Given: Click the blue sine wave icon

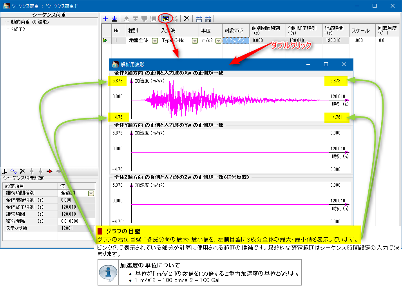Looking at the screenshot, I should pos(13,171).
